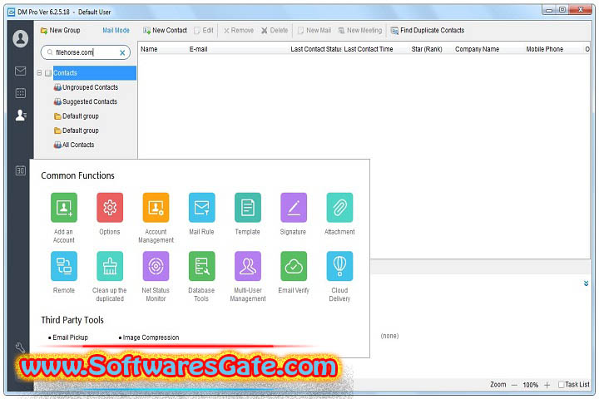Launch Clean up the duplicated

point(110,266)
